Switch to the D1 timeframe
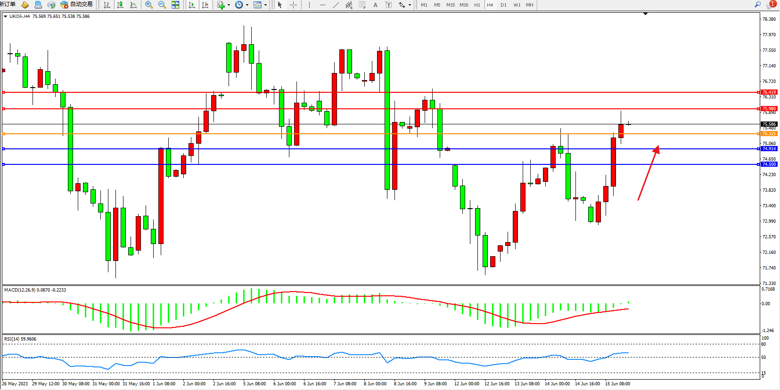The image size is (780, 390). 503,5
